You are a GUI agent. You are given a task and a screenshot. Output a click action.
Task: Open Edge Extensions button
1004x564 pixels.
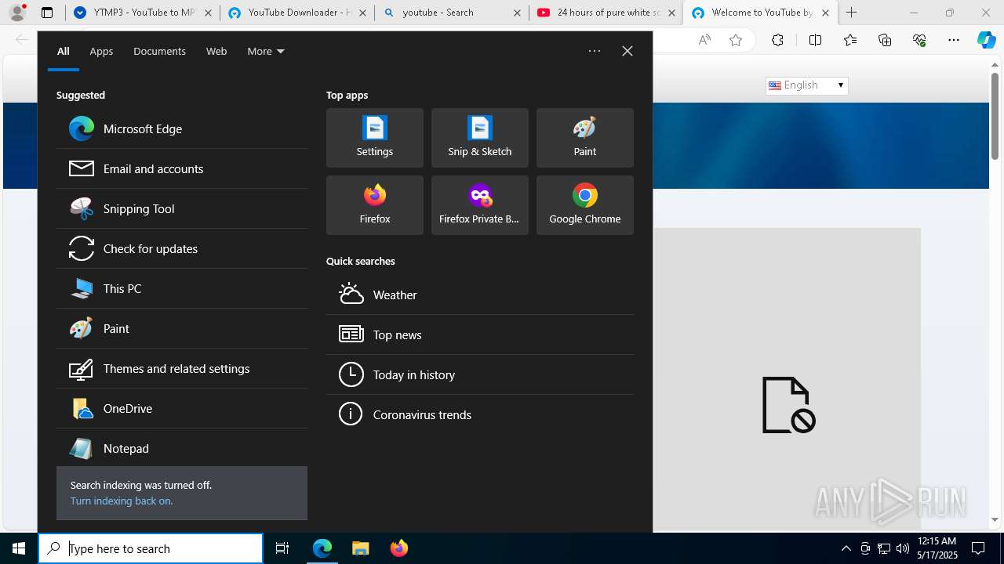(x=777, y=40)
